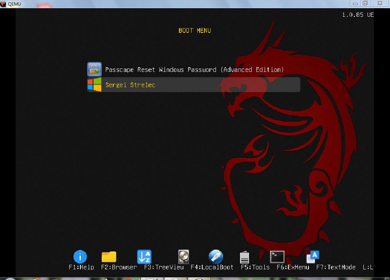Click the F1:Help label
The height and width of the screenshot is (280, 390).
pos(82,267)
